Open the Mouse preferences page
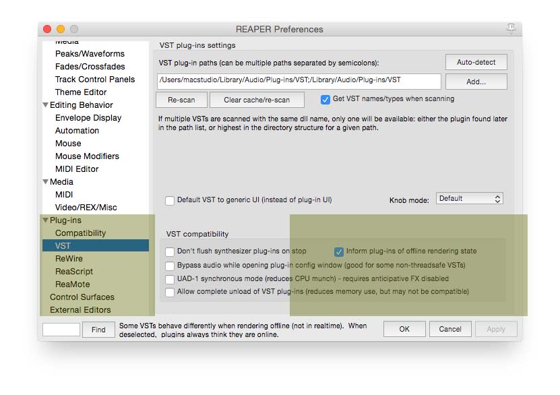 tap(68, 144)
